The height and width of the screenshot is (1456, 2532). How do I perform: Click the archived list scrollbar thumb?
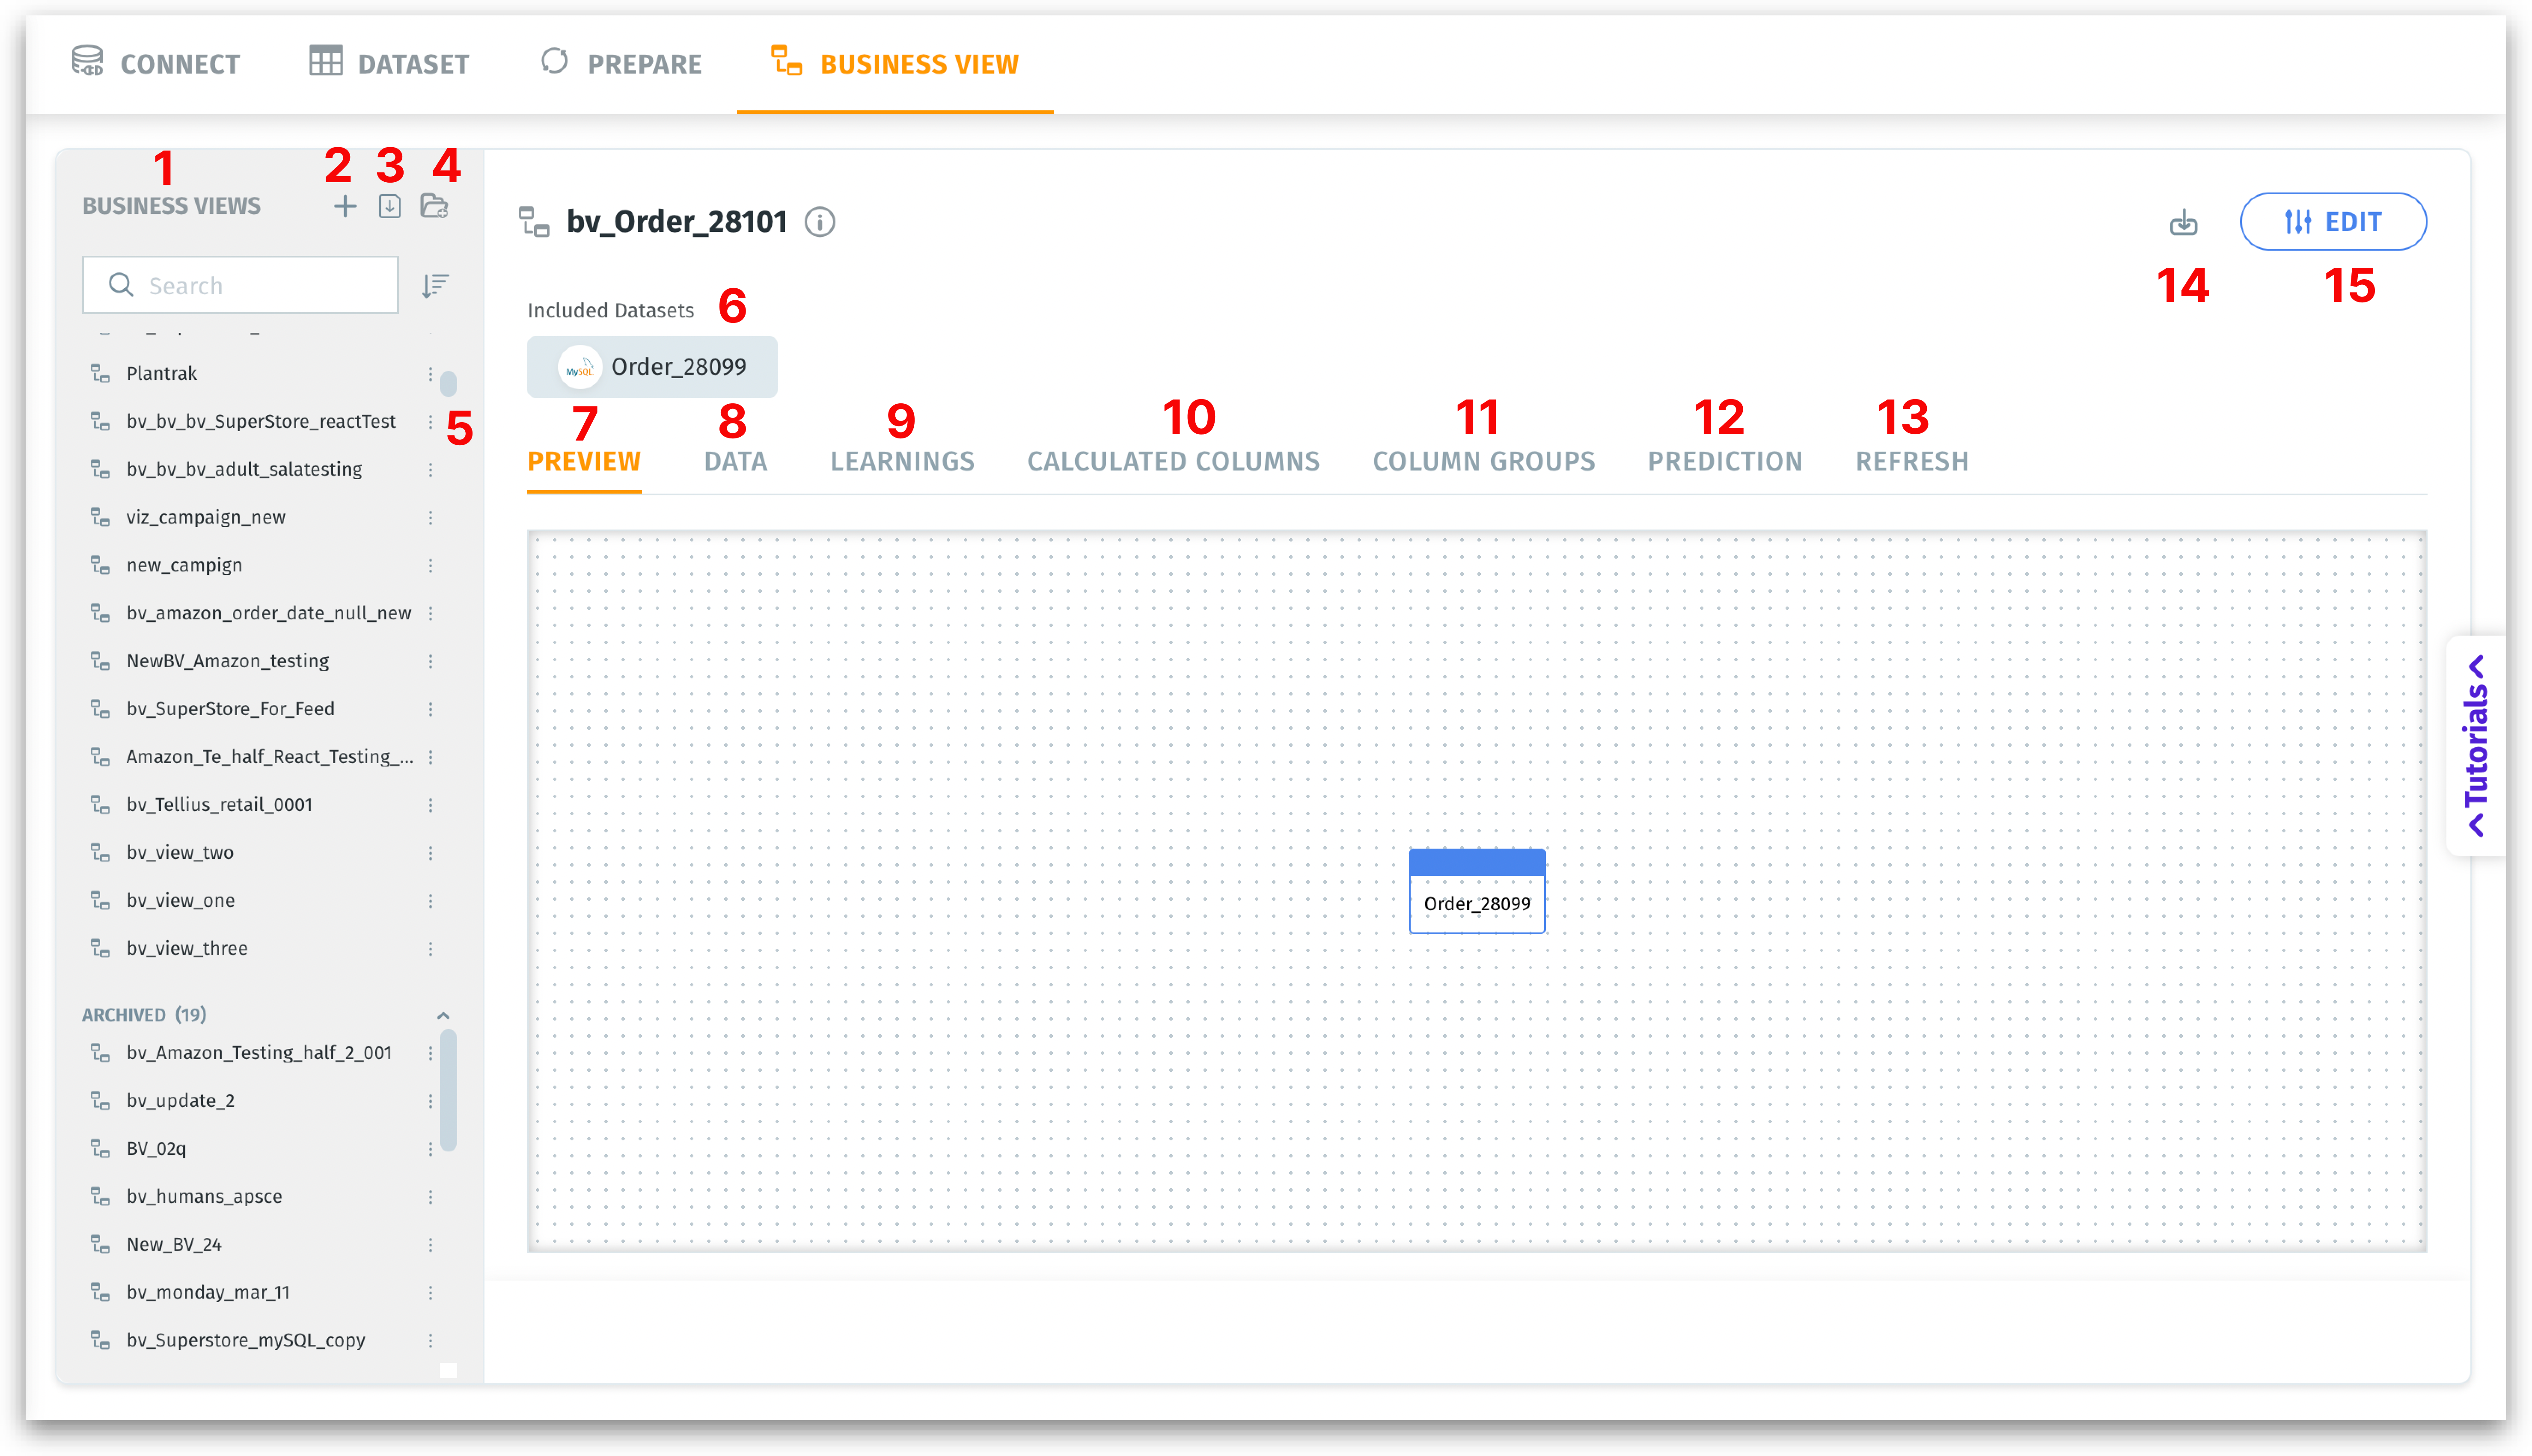pyautogui.click(x=448, y=1090)
